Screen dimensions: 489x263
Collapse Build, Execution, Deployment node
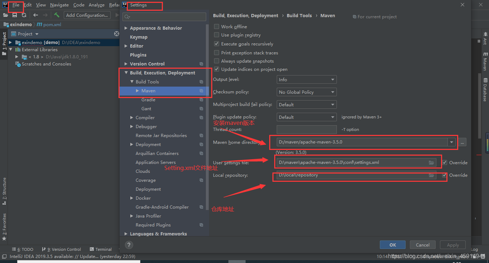(126, 73)
